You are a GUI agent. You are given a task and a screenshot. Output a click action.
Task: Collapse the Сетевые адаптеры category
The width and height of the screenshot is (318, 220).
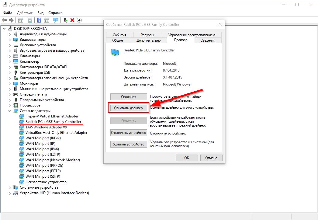10,111
